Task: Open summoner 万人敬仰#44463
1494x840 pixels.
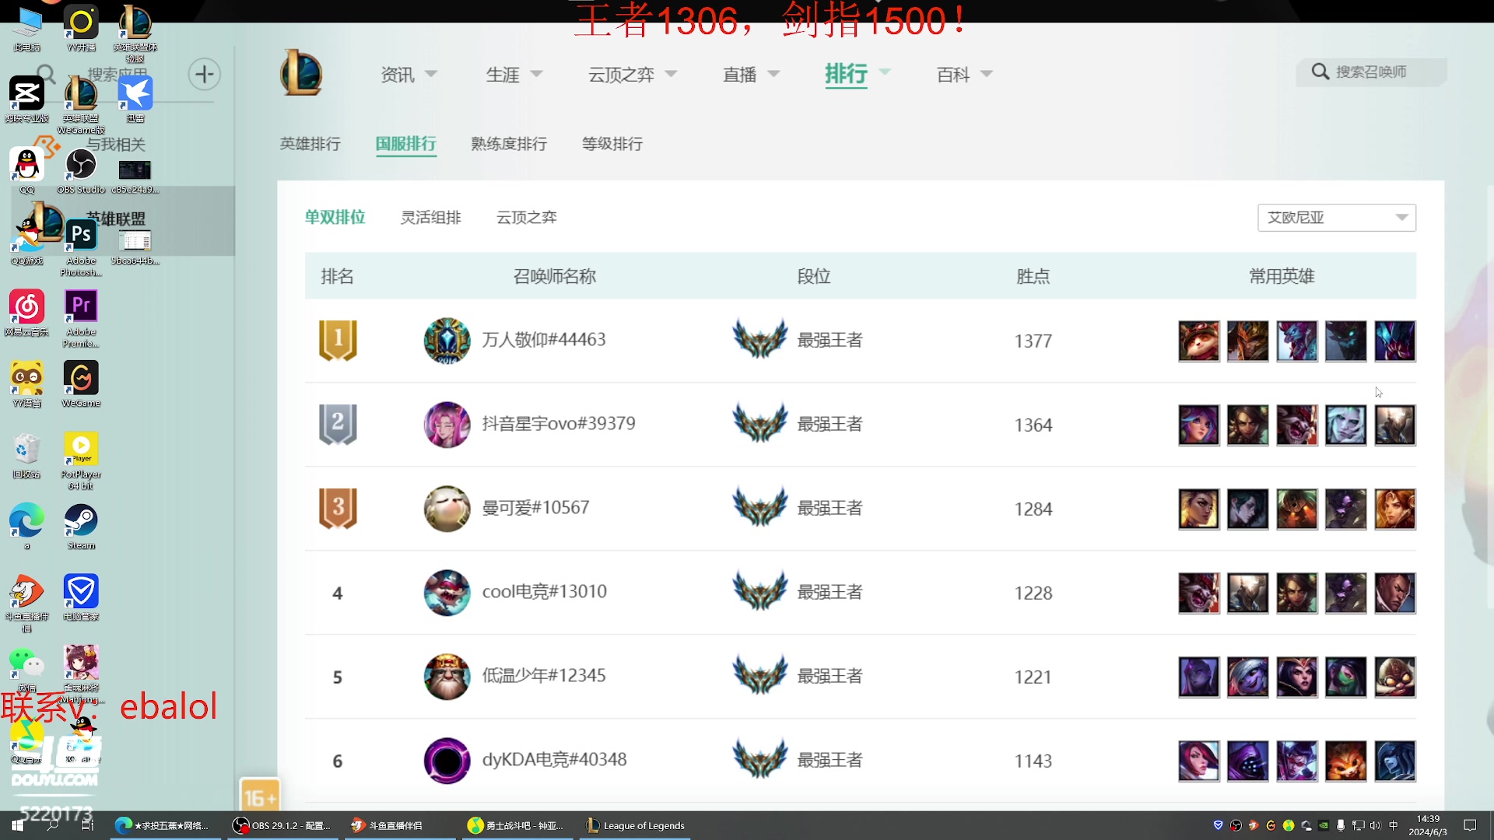Action: (544, 340)
